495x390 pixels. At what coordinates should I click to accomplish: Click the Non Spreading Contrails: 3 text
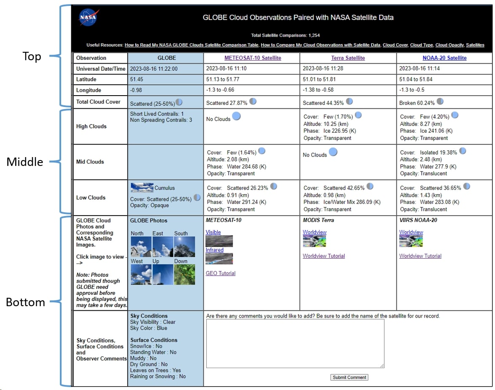[161, 120]
